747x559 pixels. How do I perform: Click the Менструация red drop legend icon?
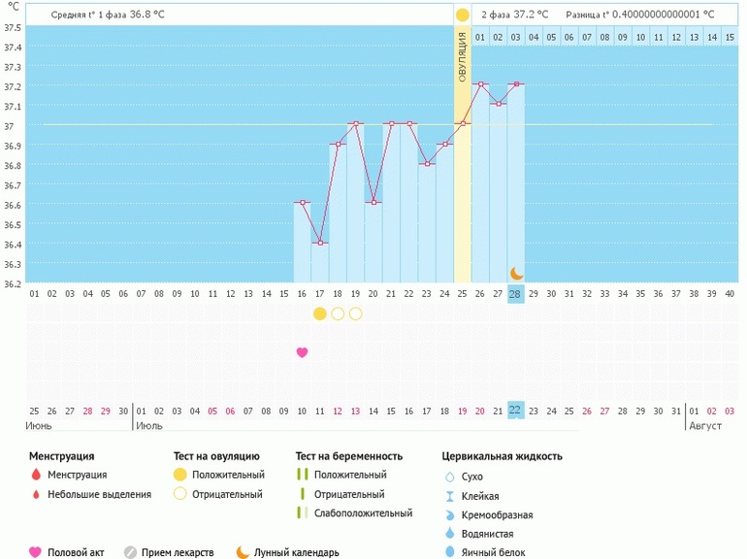[36, 476]
